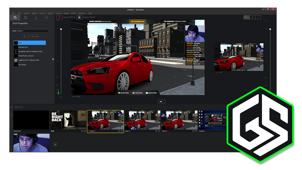The width and height of the screenshot is (302, 170).
Task: Mute audio of the Game 3 shot
Action: pyautogui.click(x=156, y=131)
